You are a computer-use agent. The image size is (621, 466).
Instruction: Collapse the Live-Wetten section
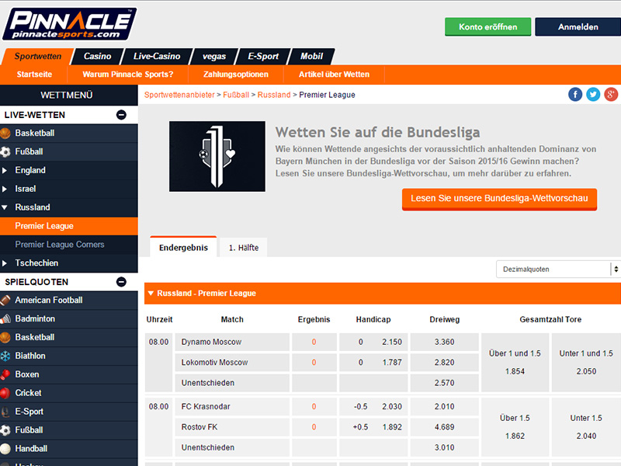click(121, 115)
